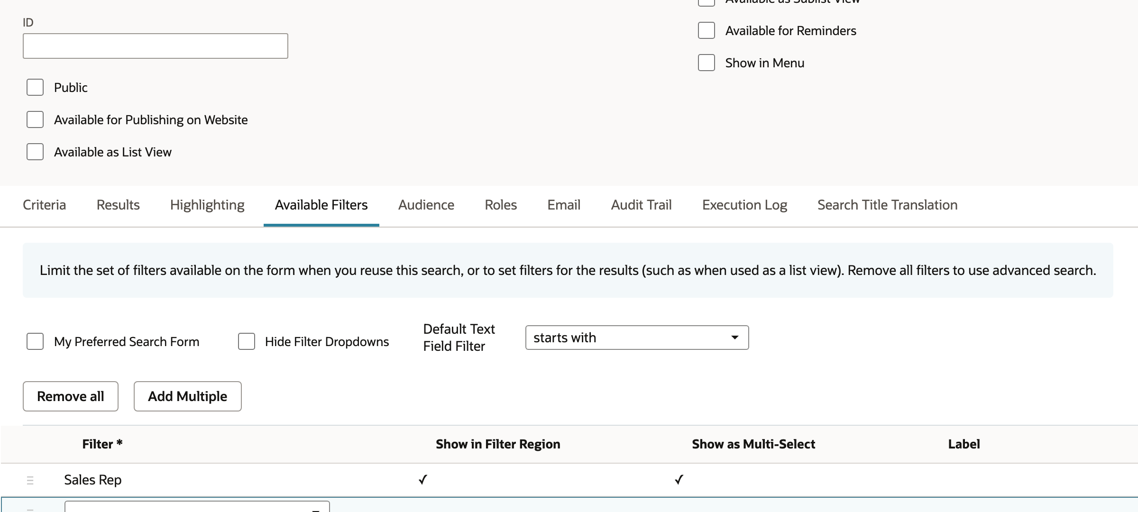Screen dimensions: 1138x512
Task: Click the Add Multiple button
Action: (187, 396)
